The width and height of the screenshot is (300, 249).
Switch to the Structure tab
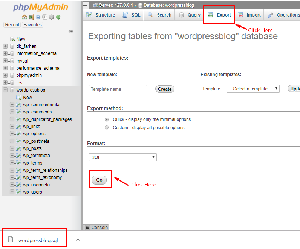tap(101, 15)
